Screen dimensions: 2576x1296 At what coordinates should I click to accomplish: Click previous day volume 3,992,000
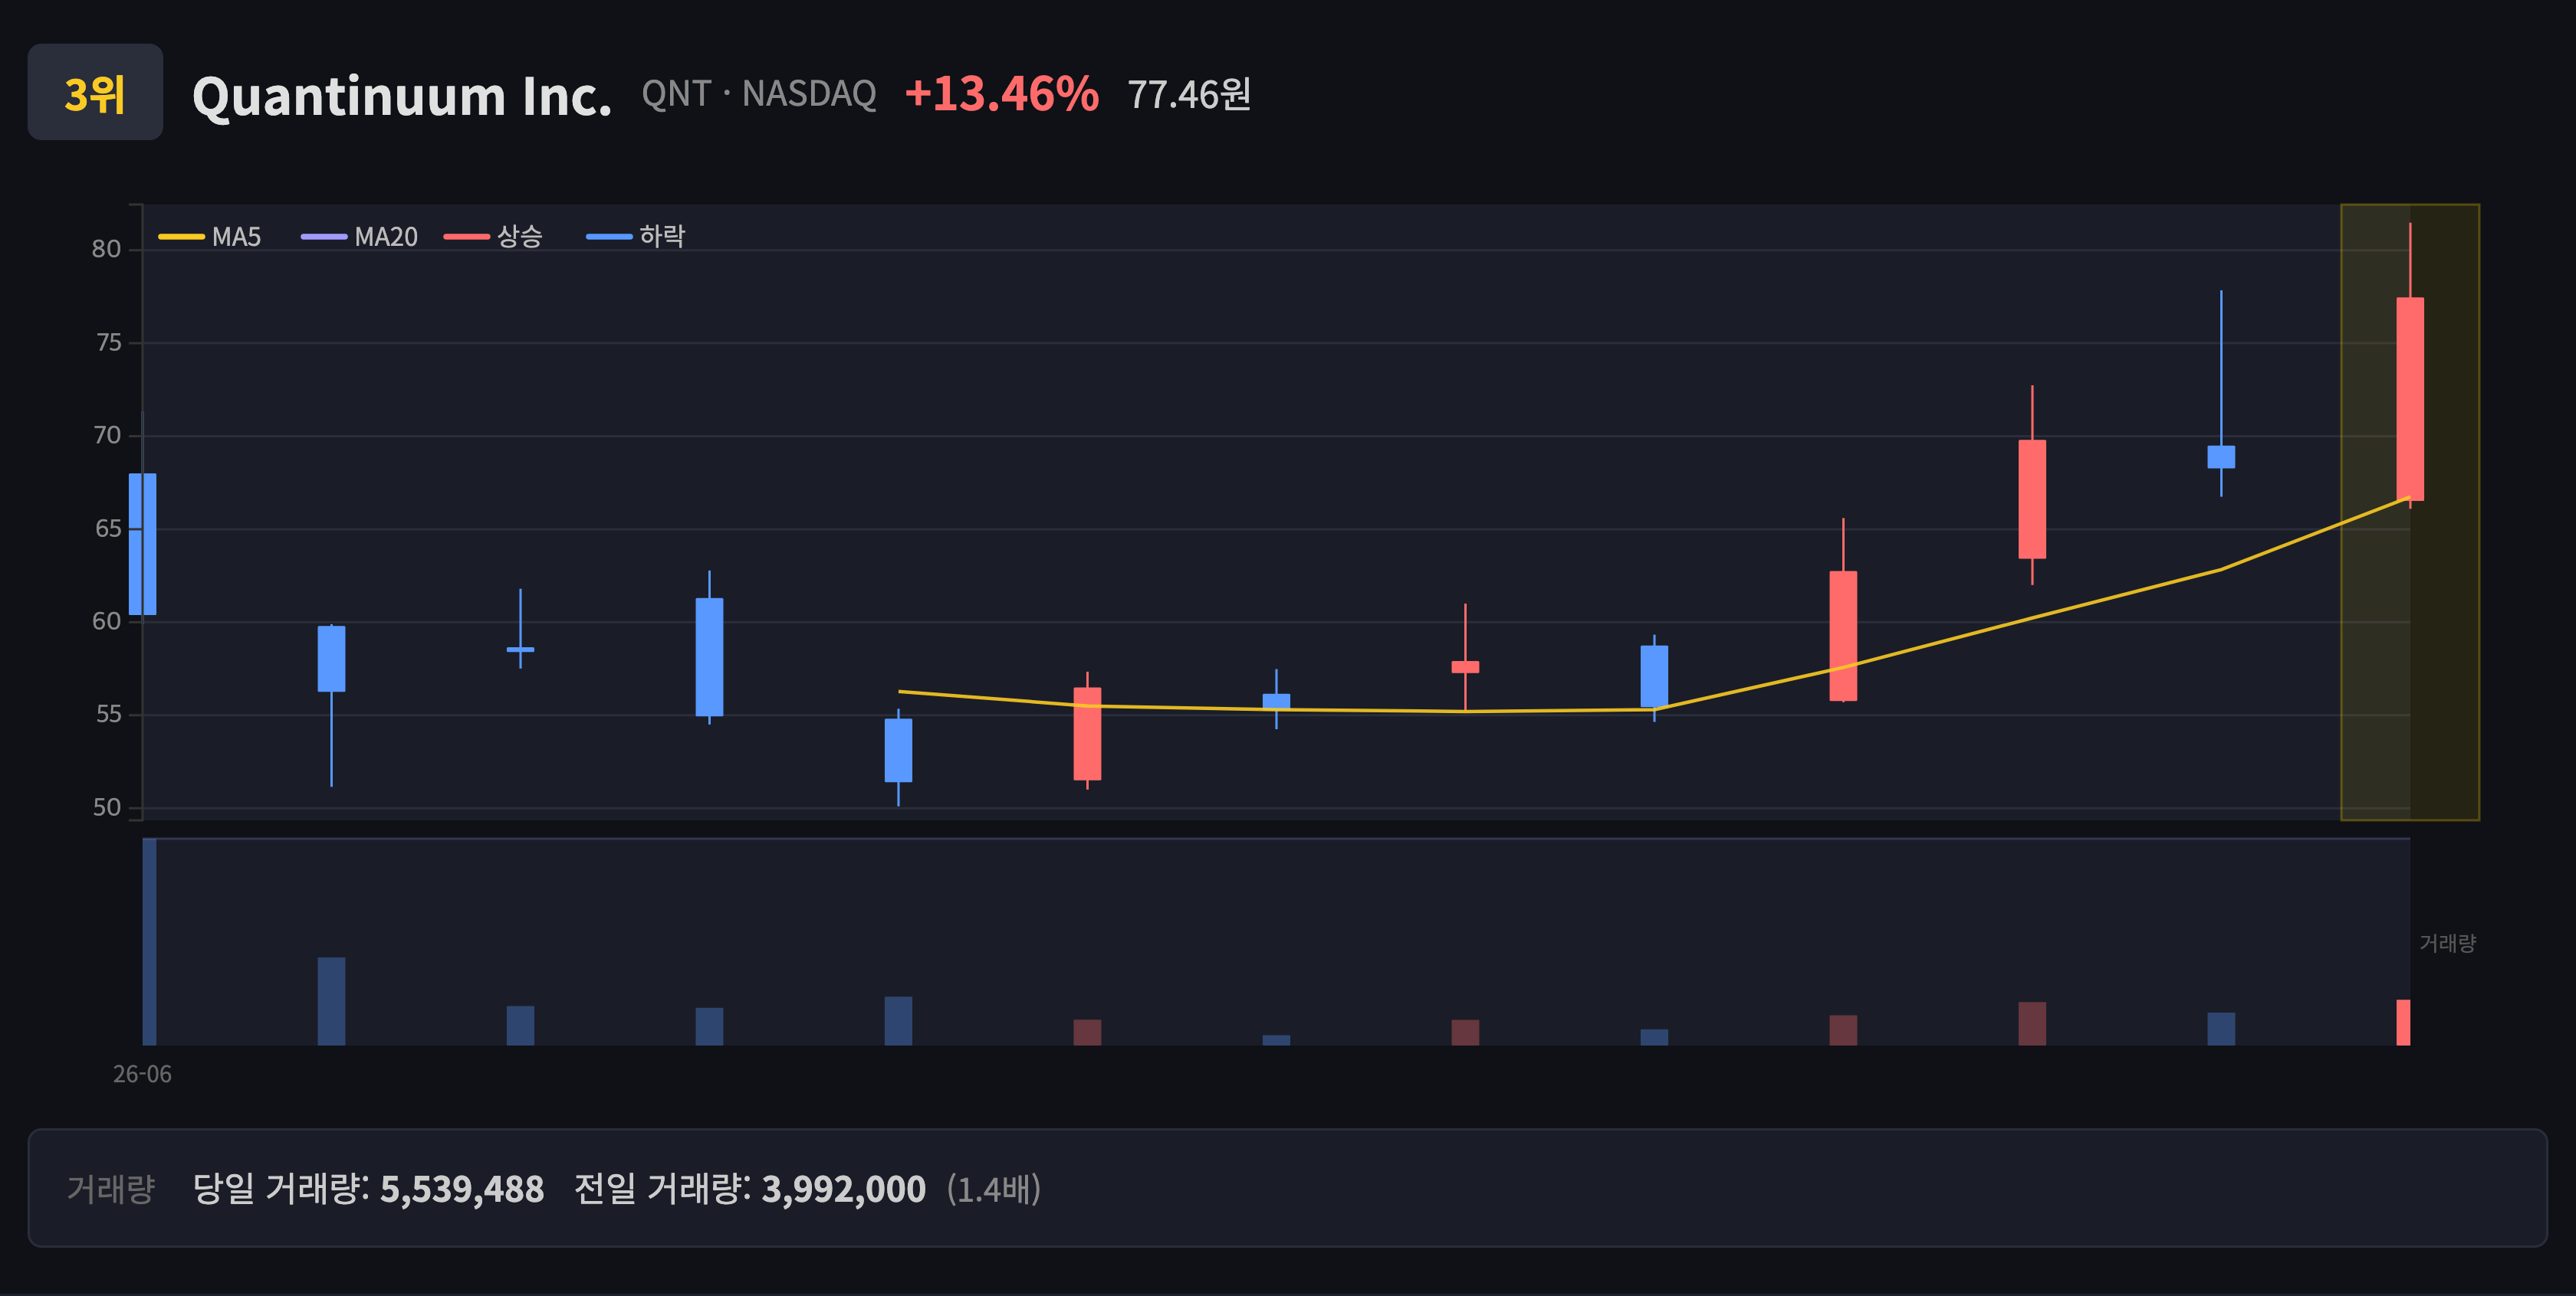(844, 1189)
